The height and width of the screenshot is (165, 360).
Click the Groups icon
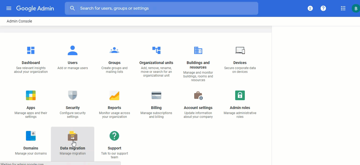click(114, 50)
